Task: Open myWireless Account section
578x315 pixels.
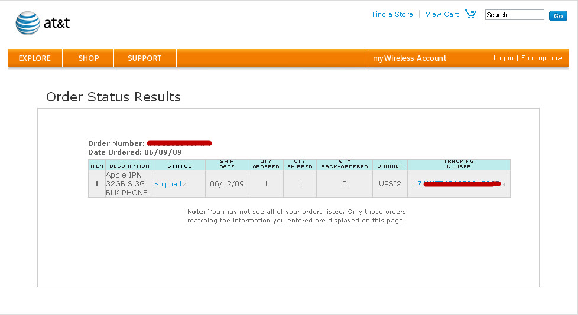Action: [x=410, y=58]
